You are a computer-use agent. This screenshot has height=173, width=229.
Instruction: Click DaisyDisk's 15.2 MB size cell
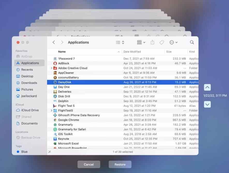coord(180,82)
